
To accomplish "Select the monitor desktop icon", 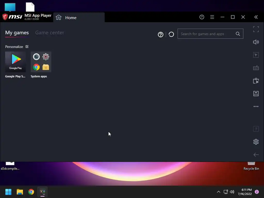I will [10, 7].
